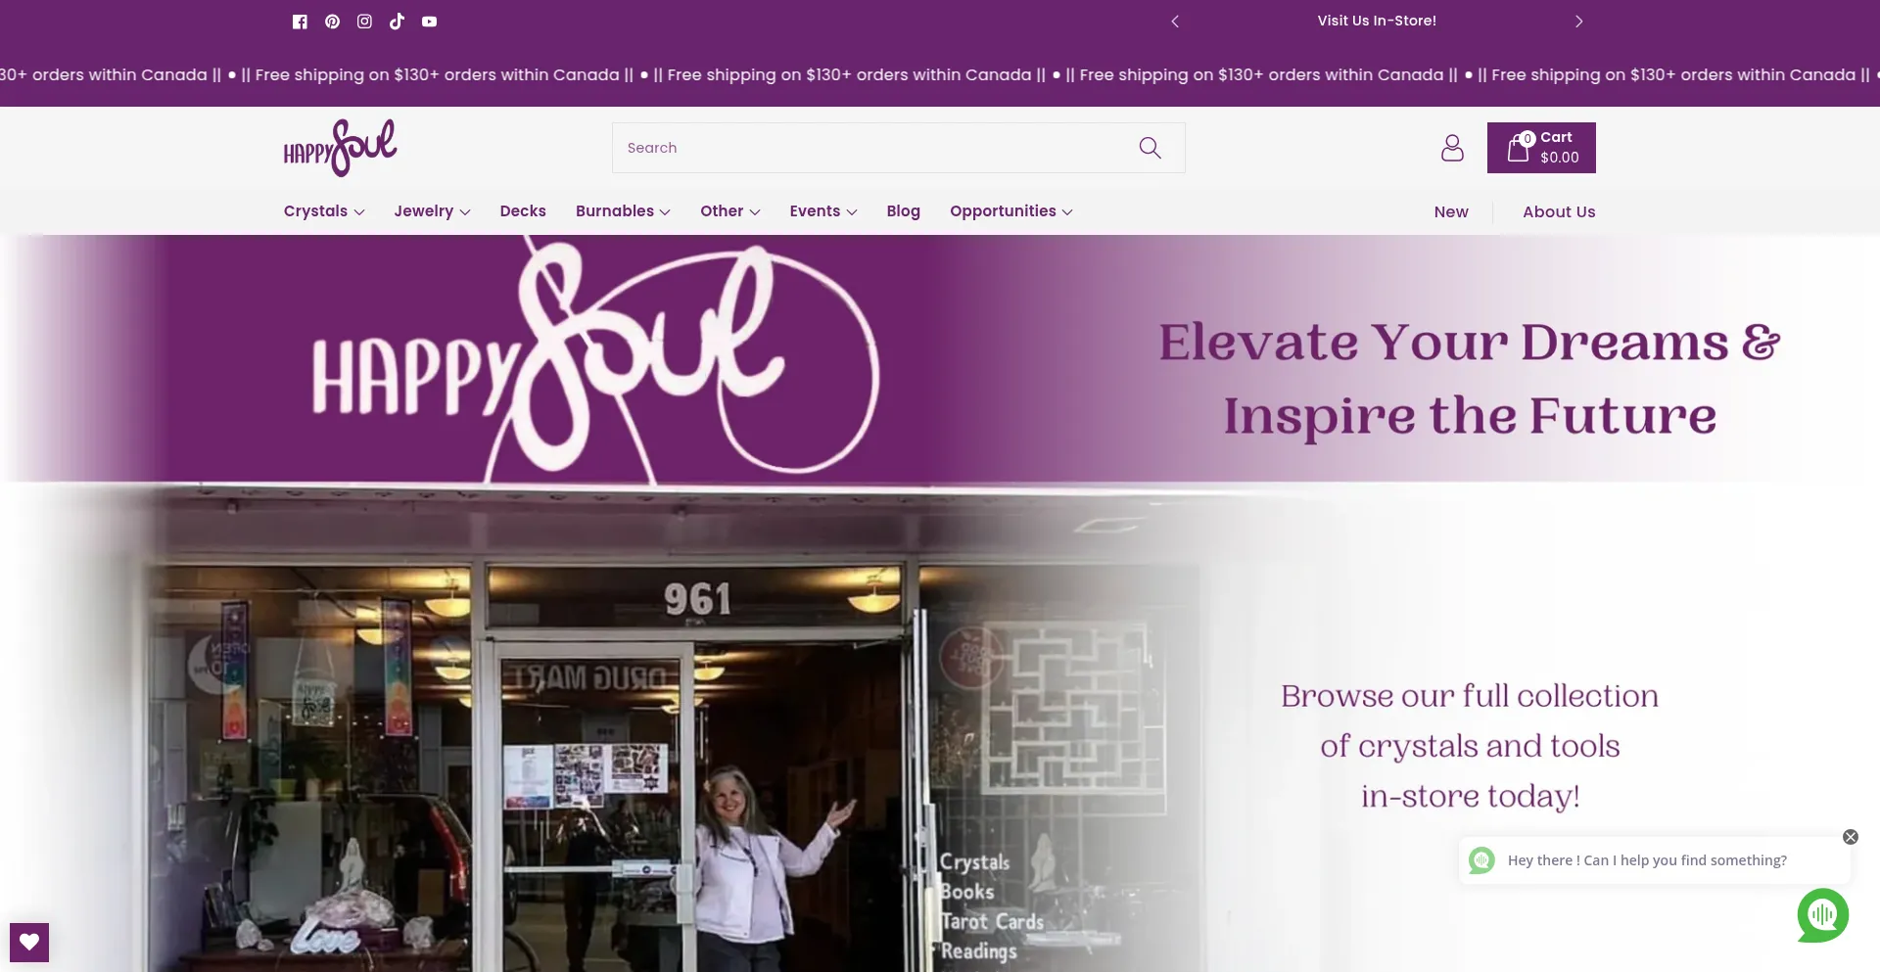This screenshot has width=1880, height=972.
Task: Open the Pinterest social link icon
Action: click(x=332, y=22)
